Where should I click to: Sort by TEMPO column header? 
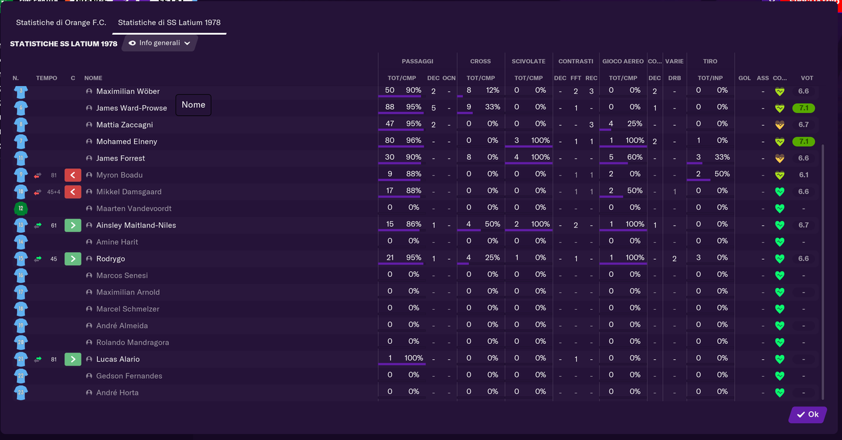(x=47, y=78)
